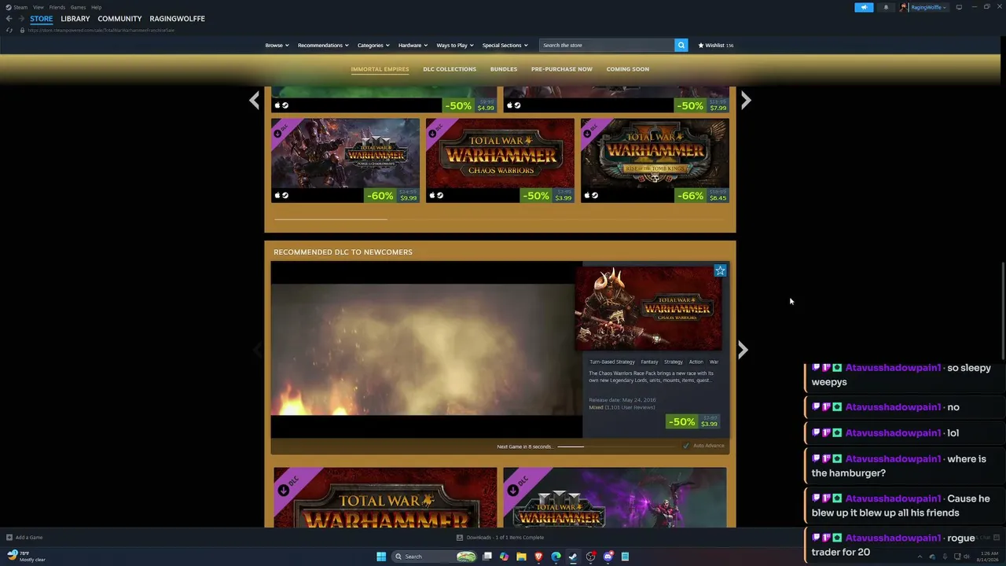Open the Games menu
This screenshot has height=566, width=1006.
point(78,7)
